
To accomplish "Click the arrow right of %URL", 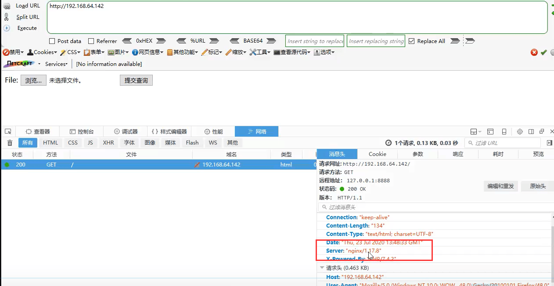I will pos(214,41).
